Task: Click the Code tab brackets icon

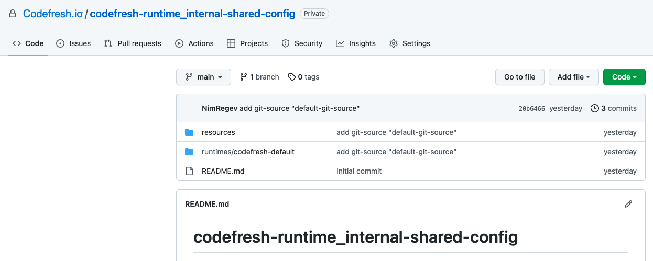Action: point(17,43)
